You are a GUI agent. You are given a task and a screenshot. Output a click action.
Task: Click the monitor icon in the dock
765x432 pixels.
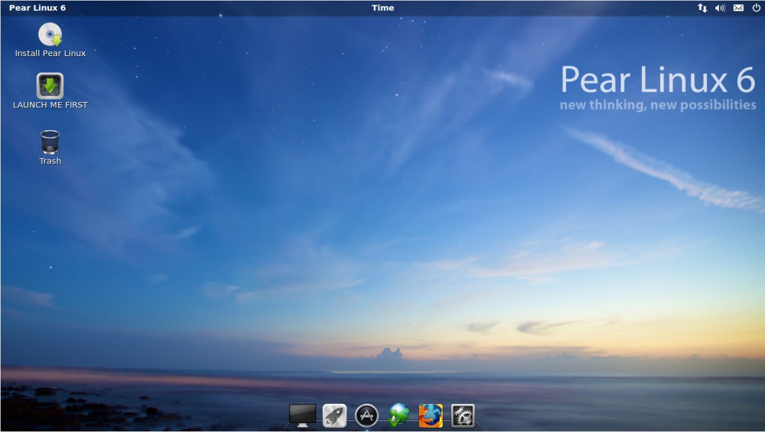(x=302, y=415)
